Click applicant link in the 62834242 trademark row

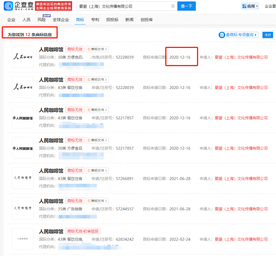point(241,239)
